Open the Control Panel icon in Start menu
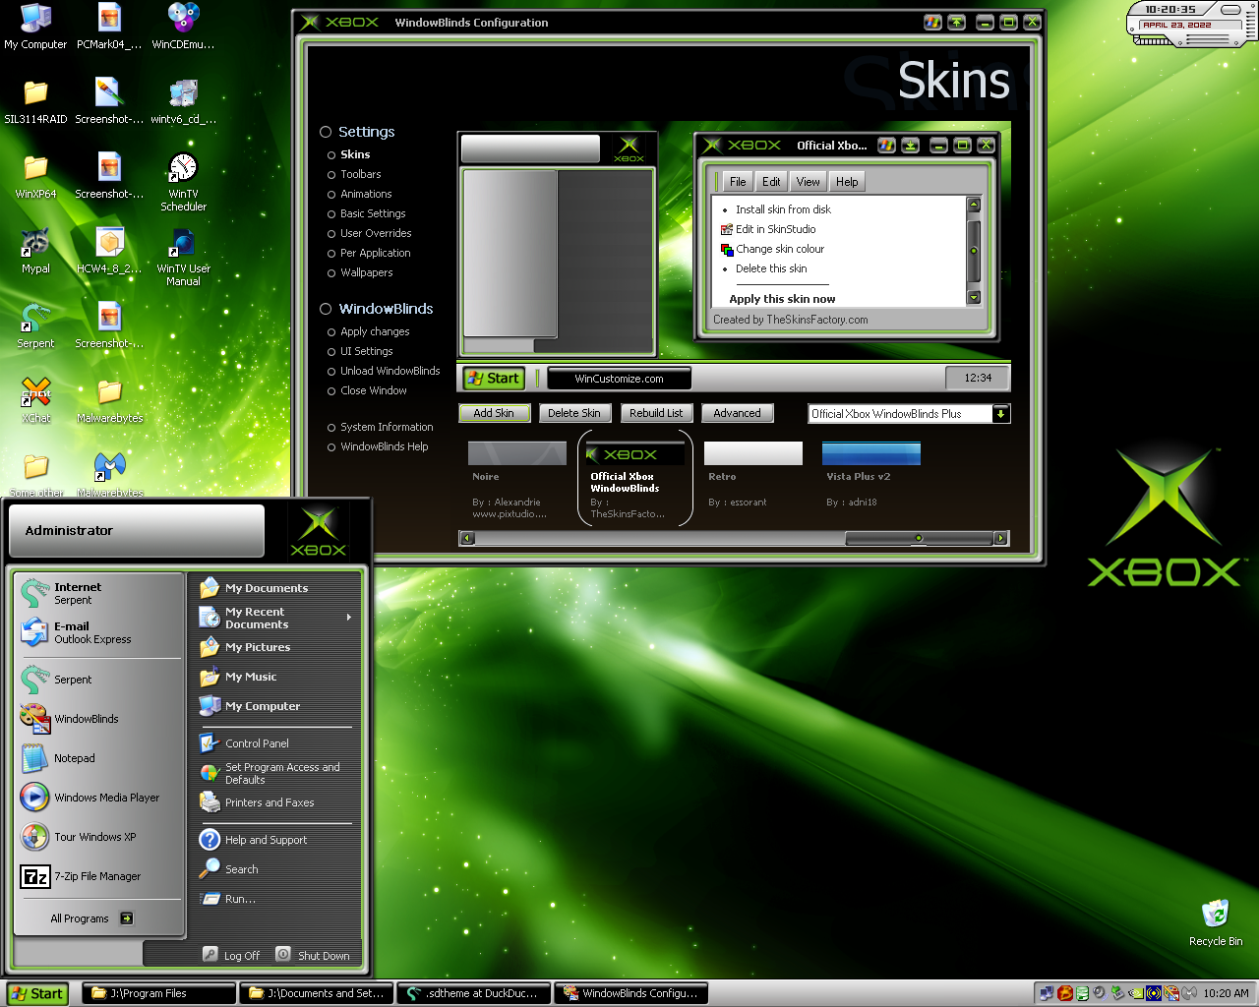 pyautogui.click(x=209, y=743)
